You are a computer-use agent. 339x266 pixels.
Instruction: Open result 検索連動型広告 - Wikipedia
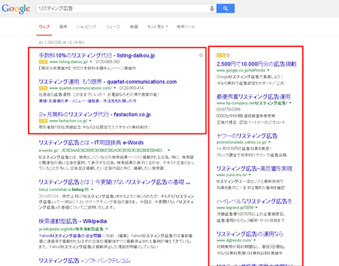pos(73,221)
